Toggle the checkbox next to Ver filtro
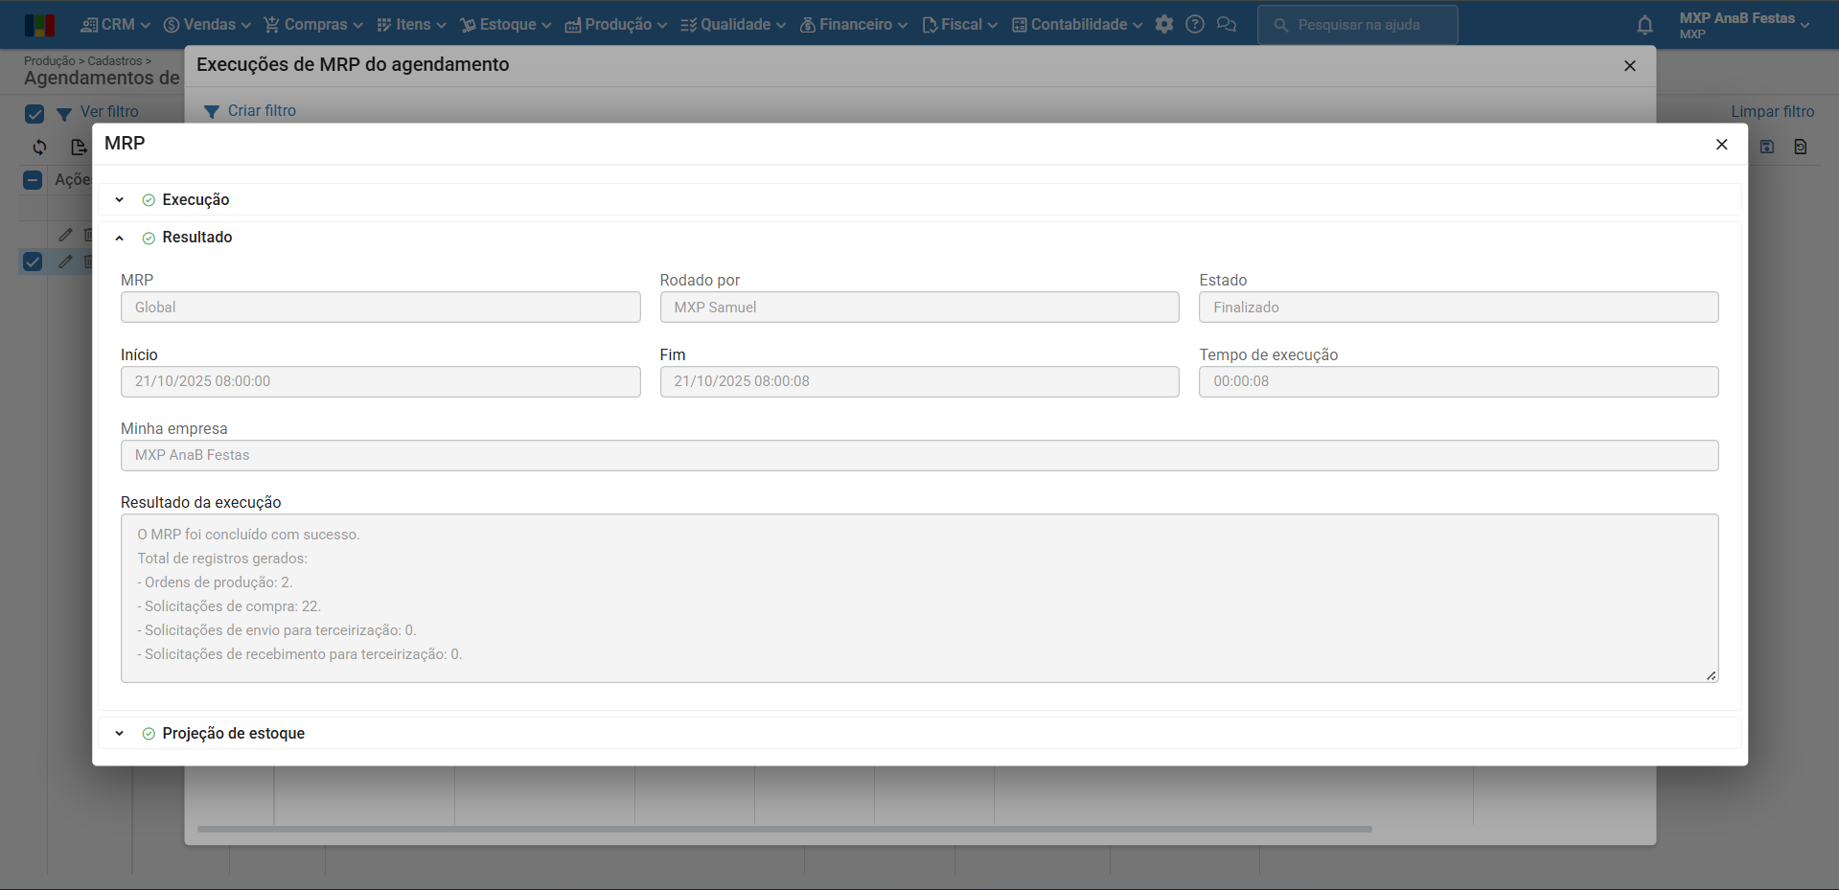The width and height of the screenshot is (1839, 890). point(34,114)
